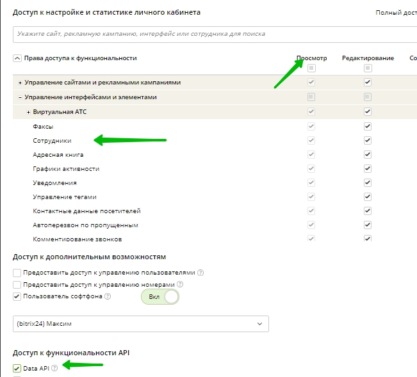
Task: Collapse Управление интерфейсами и элементами
Action: [x=20, y=97]
